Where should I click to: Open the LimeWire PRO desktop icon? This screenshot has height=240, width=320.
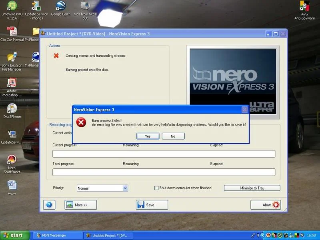point(12,10)
